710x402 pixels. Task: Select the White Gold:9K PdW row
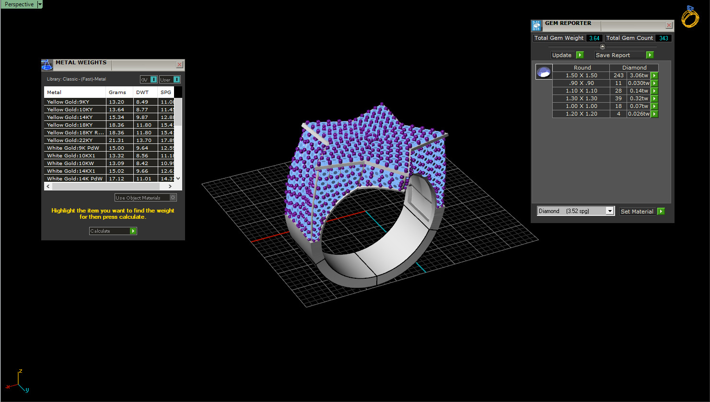pos(109,148)
